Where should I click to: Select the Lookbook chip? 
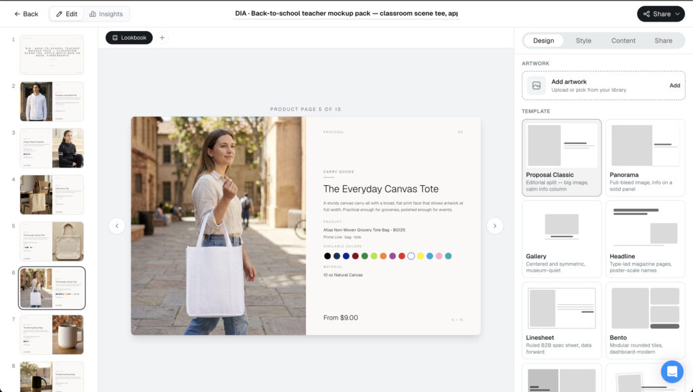point(129,38)
